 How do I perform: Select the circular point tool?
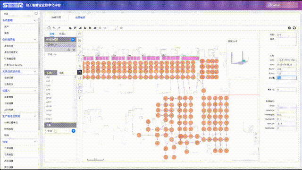pos(80,46)
